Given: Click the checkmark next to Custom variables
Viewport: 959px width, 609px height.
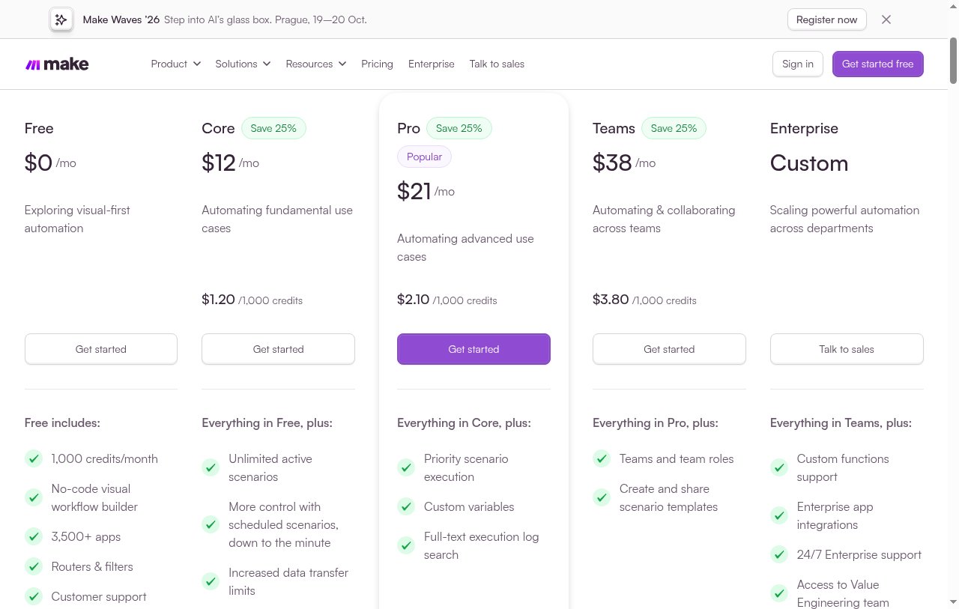Looking at the screenshot, I should (406, 506).
